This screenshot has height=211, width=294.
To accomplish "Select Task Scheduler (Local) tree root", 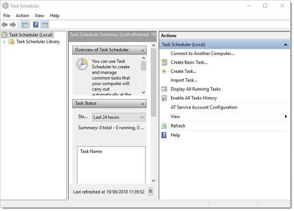I will click(x=31, y=35).
